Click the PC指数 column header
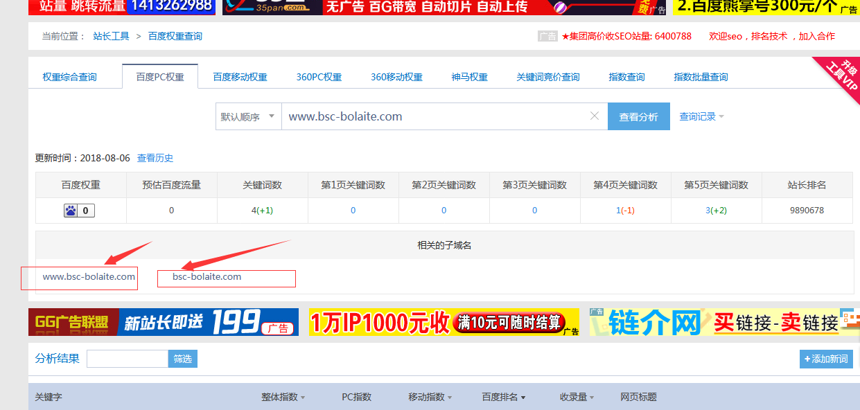The image size is (860, 410). click(356, 397)
